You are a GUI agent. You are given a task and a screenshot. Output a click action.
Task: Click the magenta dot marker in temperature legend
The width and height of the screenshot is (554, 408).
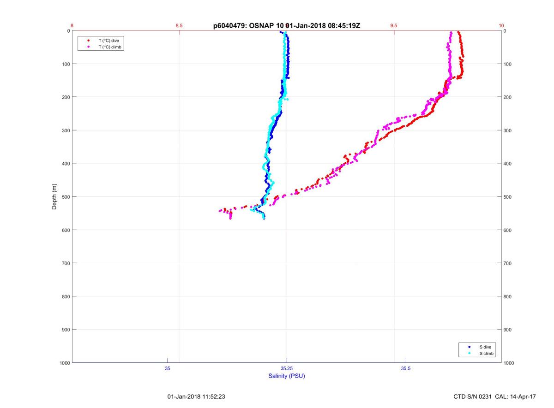point(88,47)
